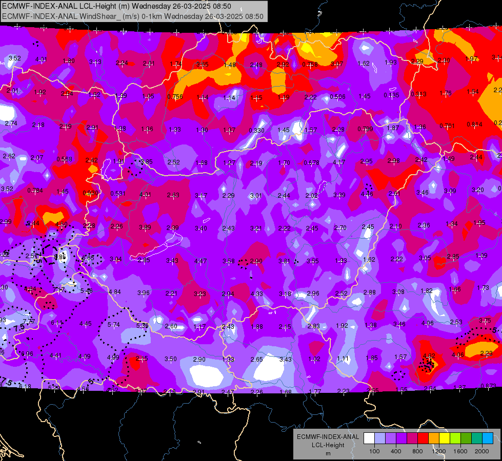Click the grid value 0.568

tap(64, 159)
